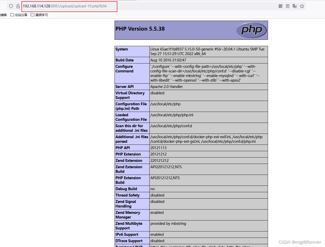Image resolution: width=325 pixels, height=247 pixels.
Task: Click the QR code icon in address bar
Action: [x=281, y=6]
